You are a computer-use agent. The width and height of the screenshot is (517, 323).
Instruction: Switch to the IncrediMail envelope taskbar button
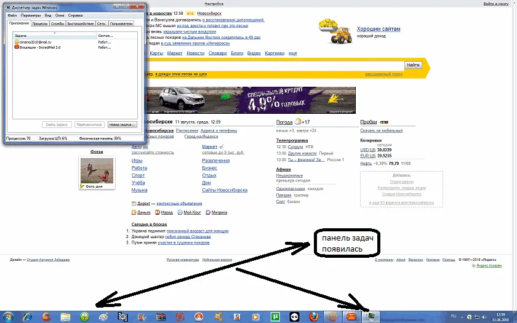351,317
